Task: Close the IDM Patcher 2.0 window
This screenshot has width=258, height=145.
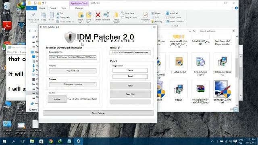Action: pos(154,27)
